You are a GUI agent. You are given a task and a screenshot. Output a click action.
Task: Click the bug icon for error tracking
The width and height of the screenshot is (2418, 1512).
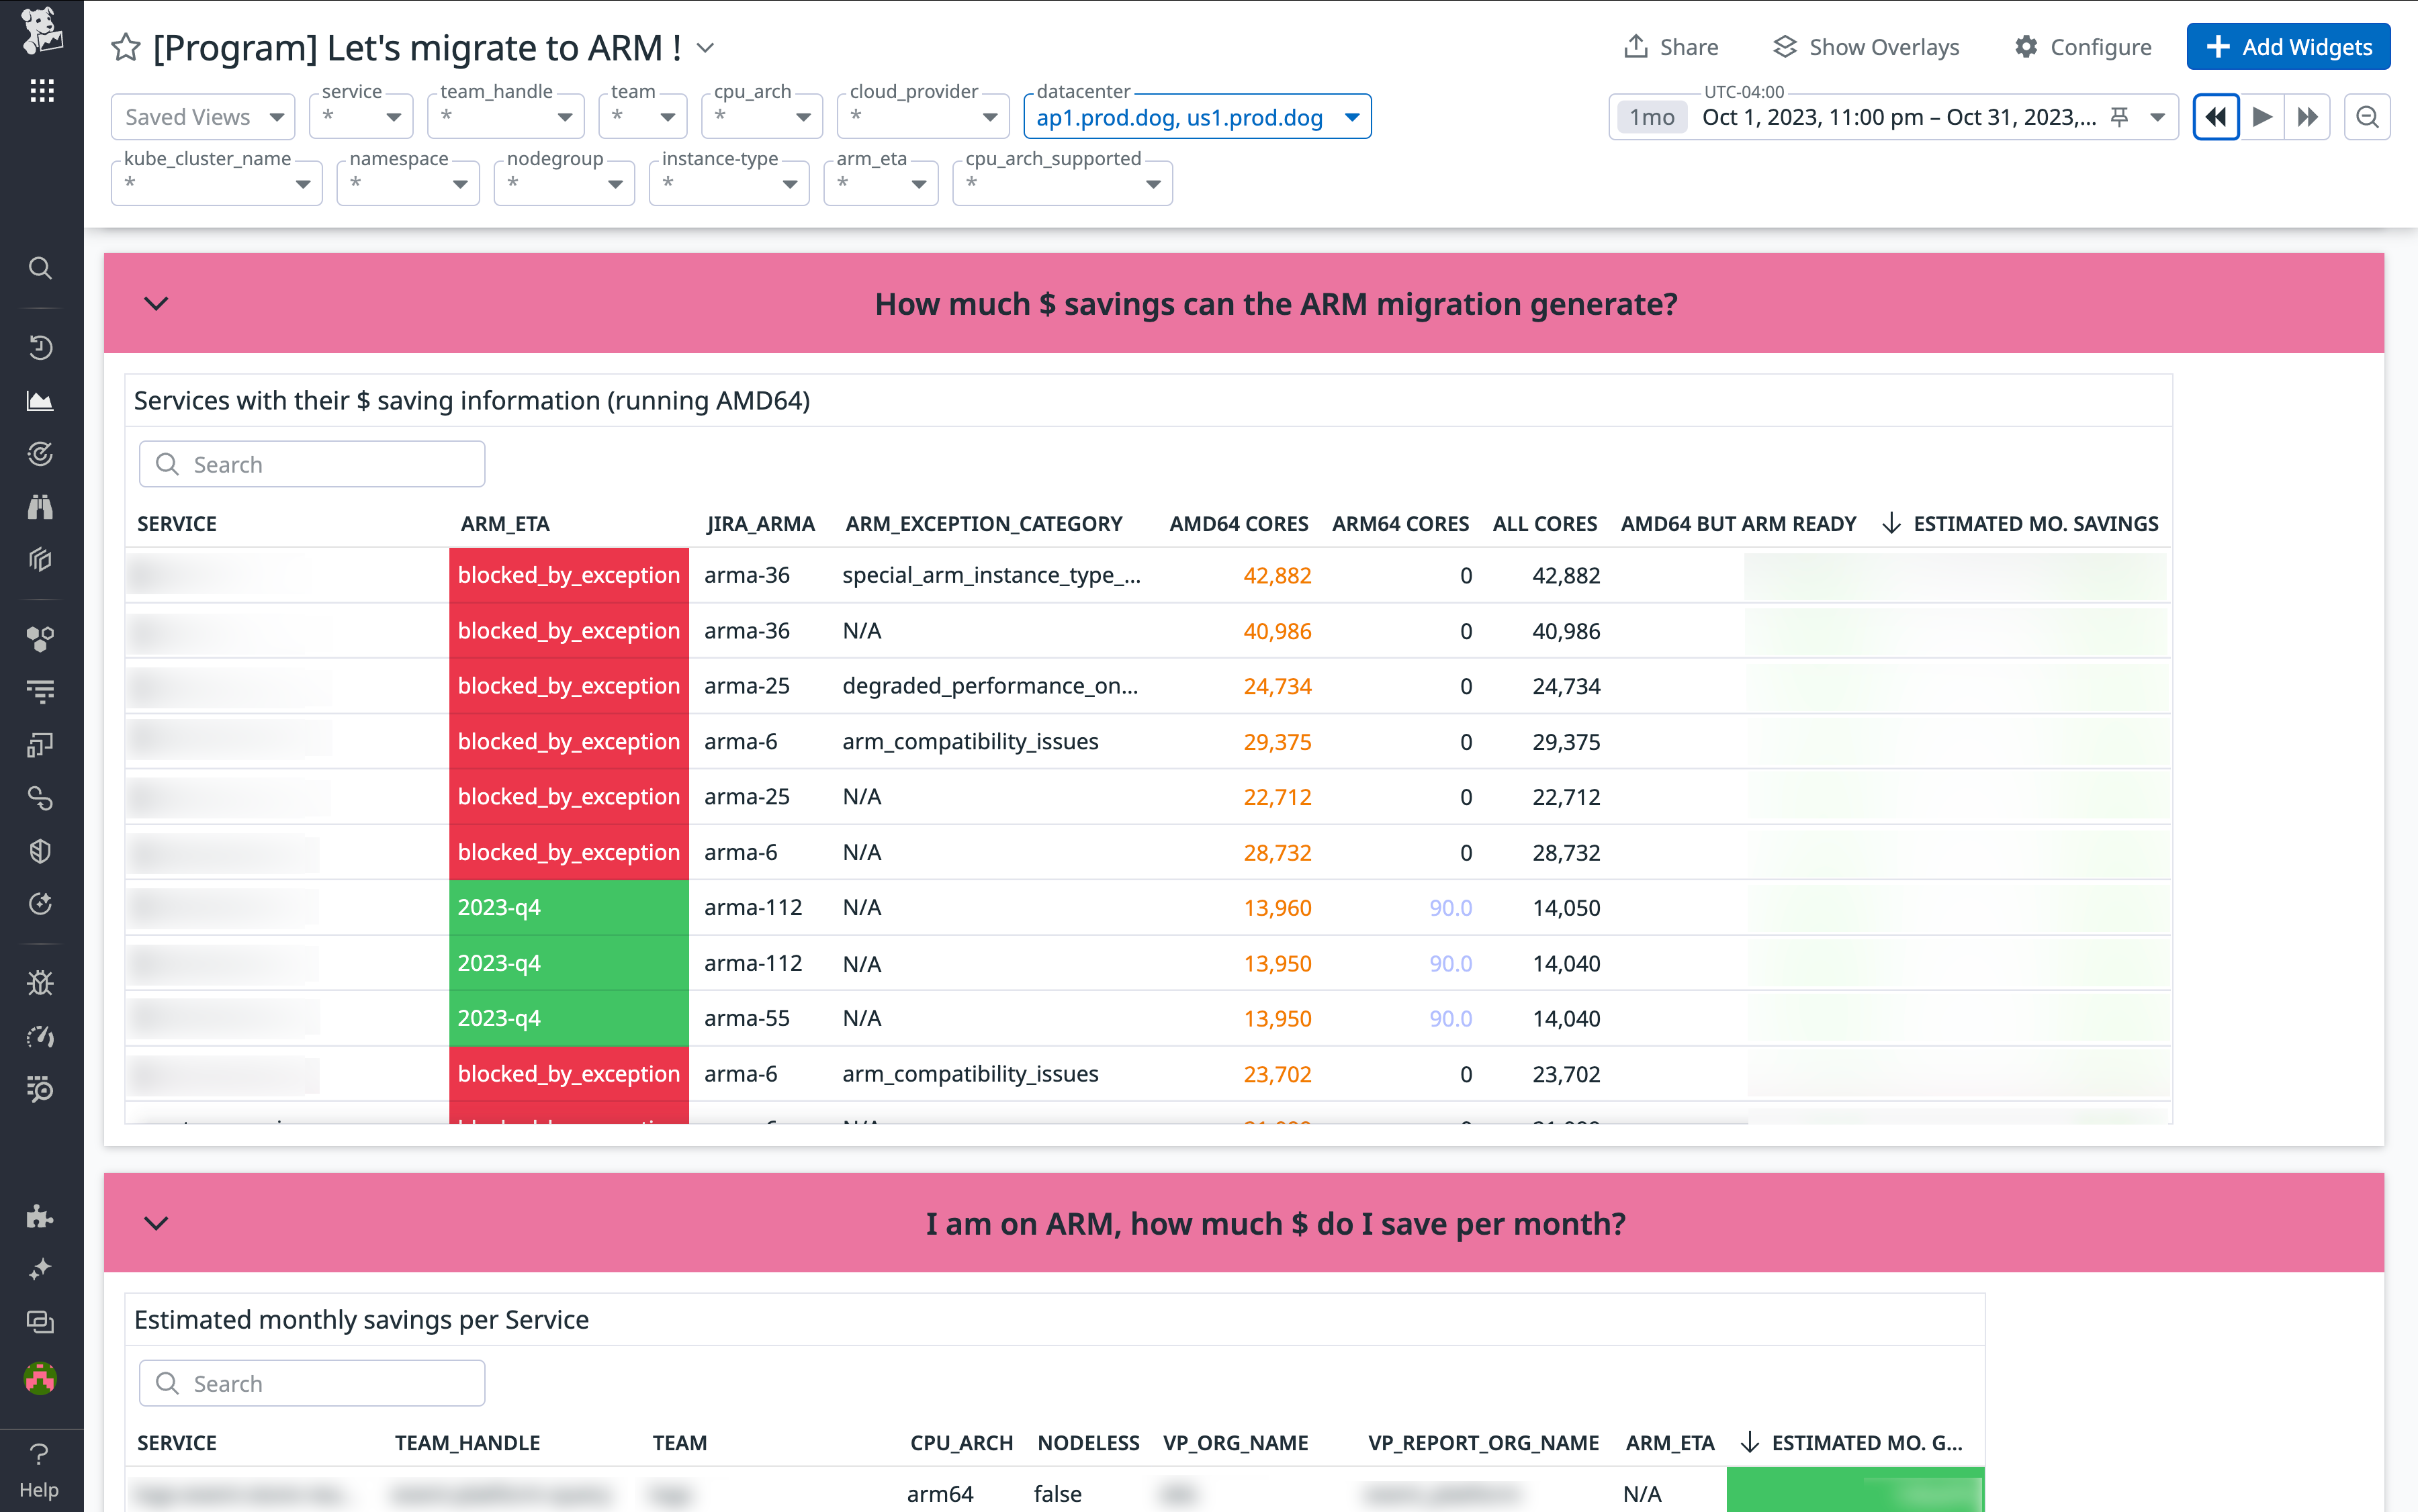(x=40, y=982)
